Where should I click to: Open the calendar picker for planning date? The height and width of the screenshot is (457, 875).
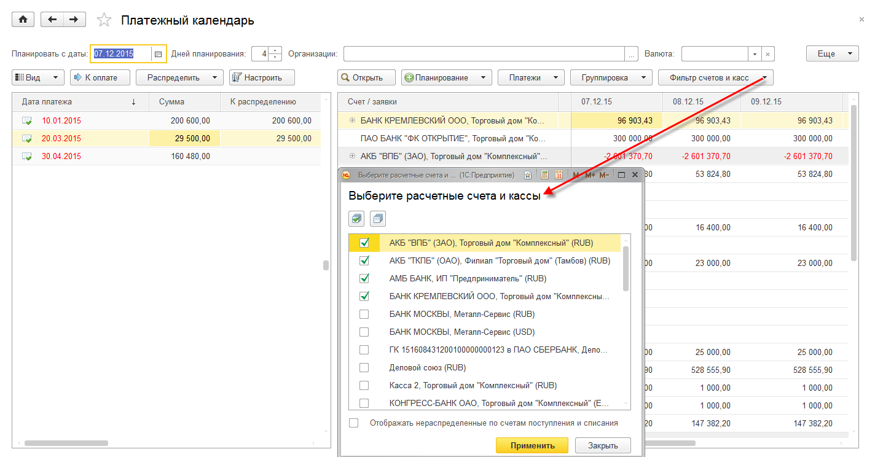[x=158, y=54]
